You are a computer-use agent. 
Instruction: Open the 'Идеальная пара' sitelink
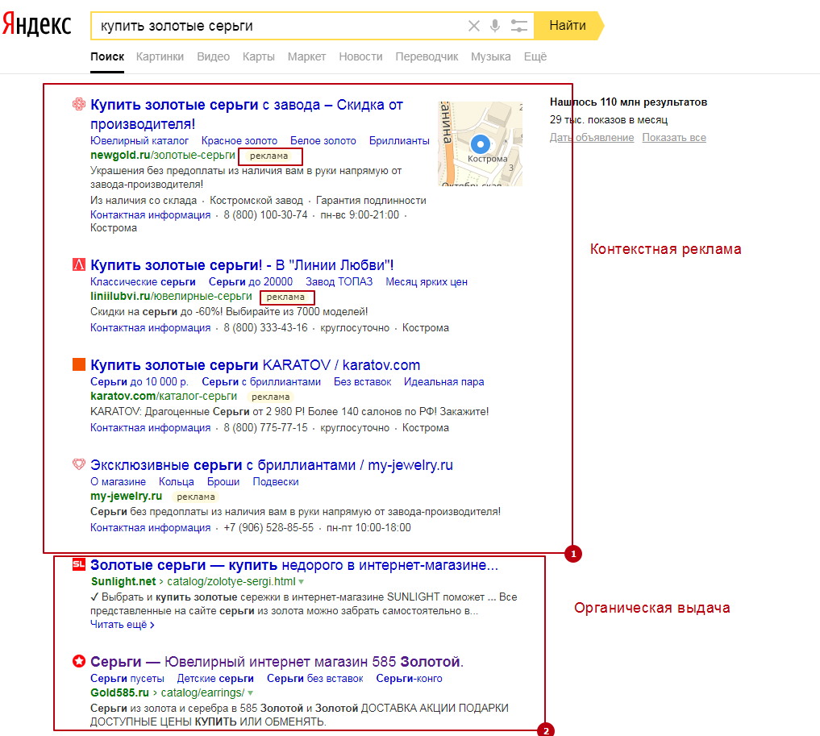[444, 381]
